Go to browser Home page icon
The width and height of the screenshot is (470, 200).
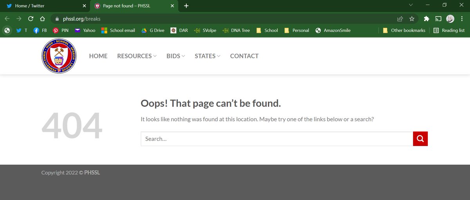tap(42, 18)
